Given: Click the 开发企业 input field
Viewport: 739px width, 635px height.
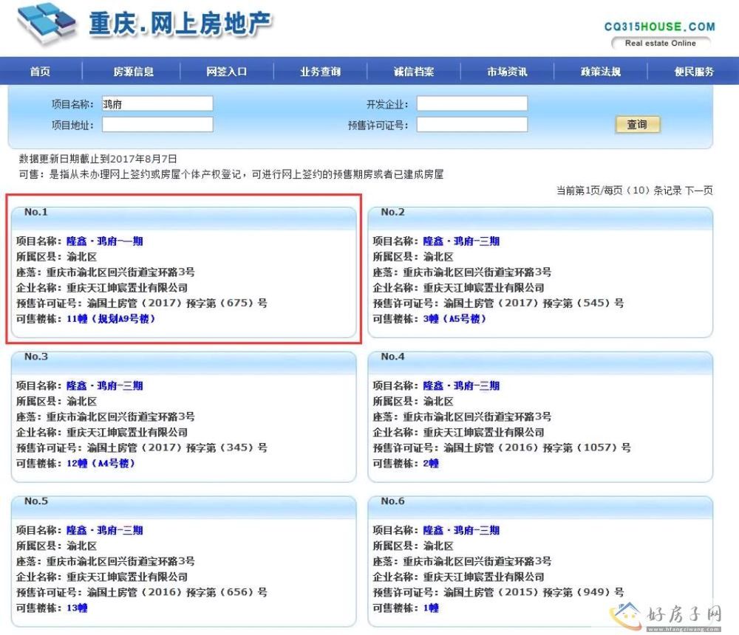Looking at the screenshot, I should pos(471,103).
